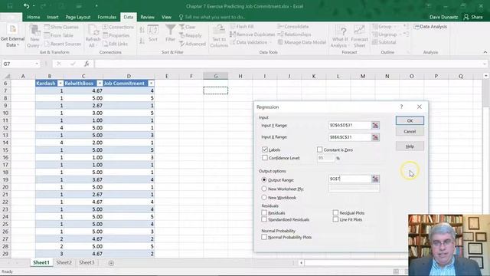The height and width of the screenshot is (276, 490).
Task: Click the Input Y Range field
Action: coord(350,125)
